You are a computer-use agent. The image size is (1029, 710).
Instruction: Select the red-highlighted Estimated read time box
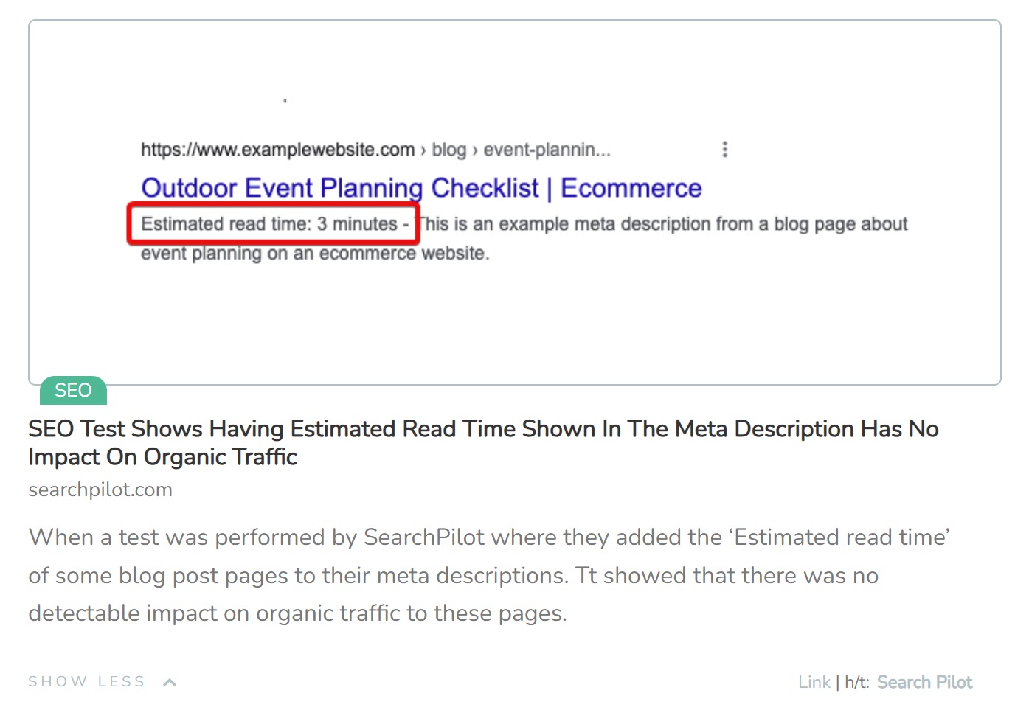[273, 223]
